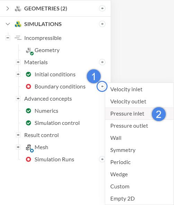Screen dimensions: 174x205
Task: Open the Simulation control item
Action: [x=57, y=123]
